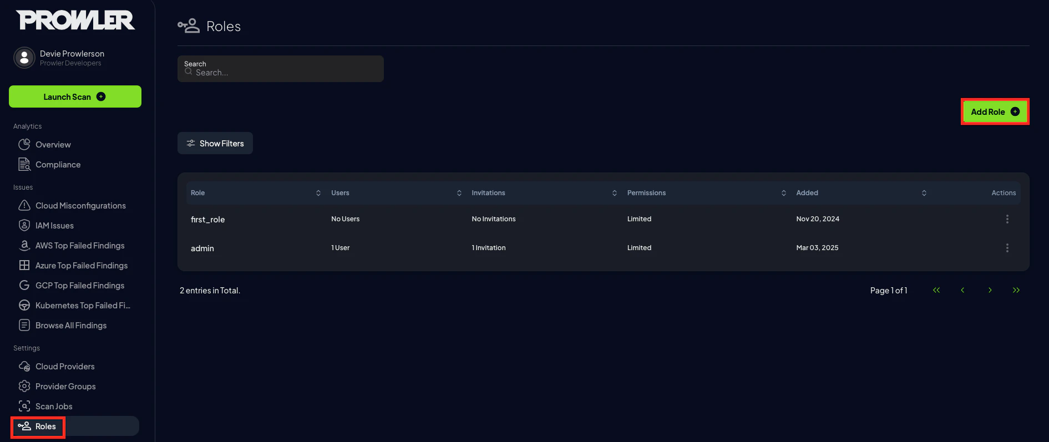
Task: Sort table by Invitations column
Action: [x=615, y=193]
